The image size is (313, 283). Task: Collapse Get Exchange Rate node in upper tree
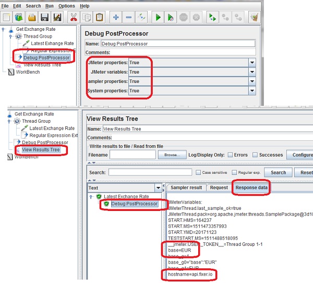tap(3, 29)
